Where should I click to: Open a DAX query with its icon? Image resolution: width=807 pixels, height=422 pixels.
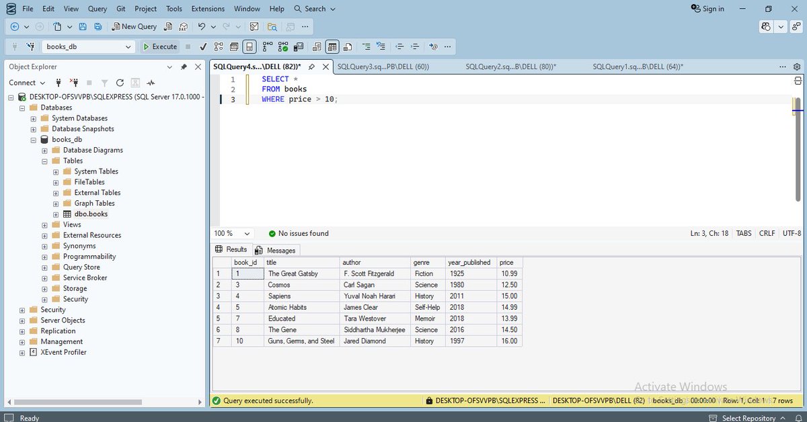click(x=183, y=26)
